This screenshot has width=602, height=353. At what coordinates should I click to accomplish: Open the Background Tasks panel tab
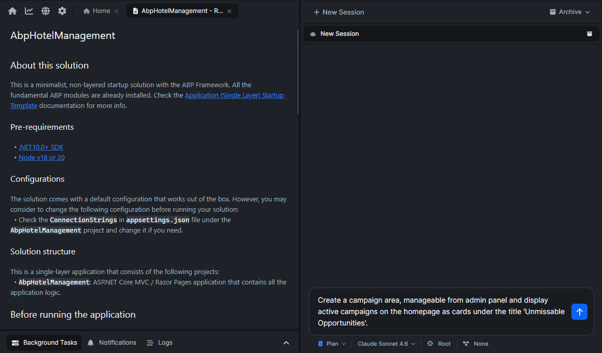[x=44, y=343]
